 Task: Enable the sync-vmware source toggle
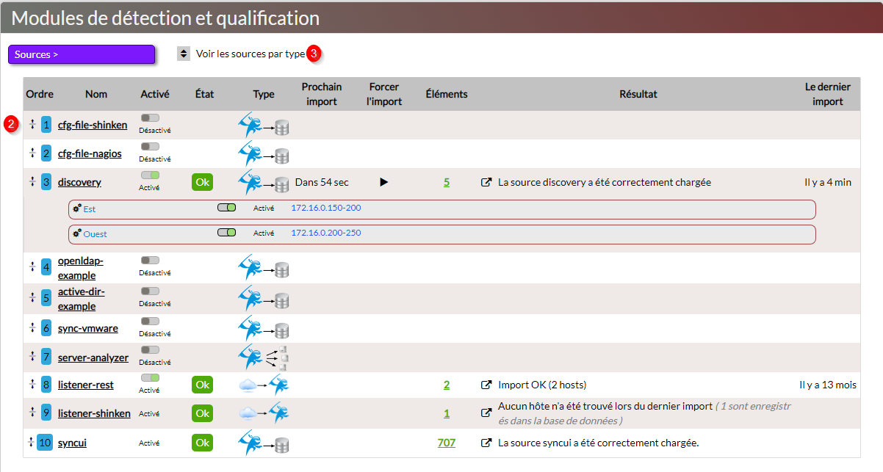pyautogui.click(x=150, y=322)
